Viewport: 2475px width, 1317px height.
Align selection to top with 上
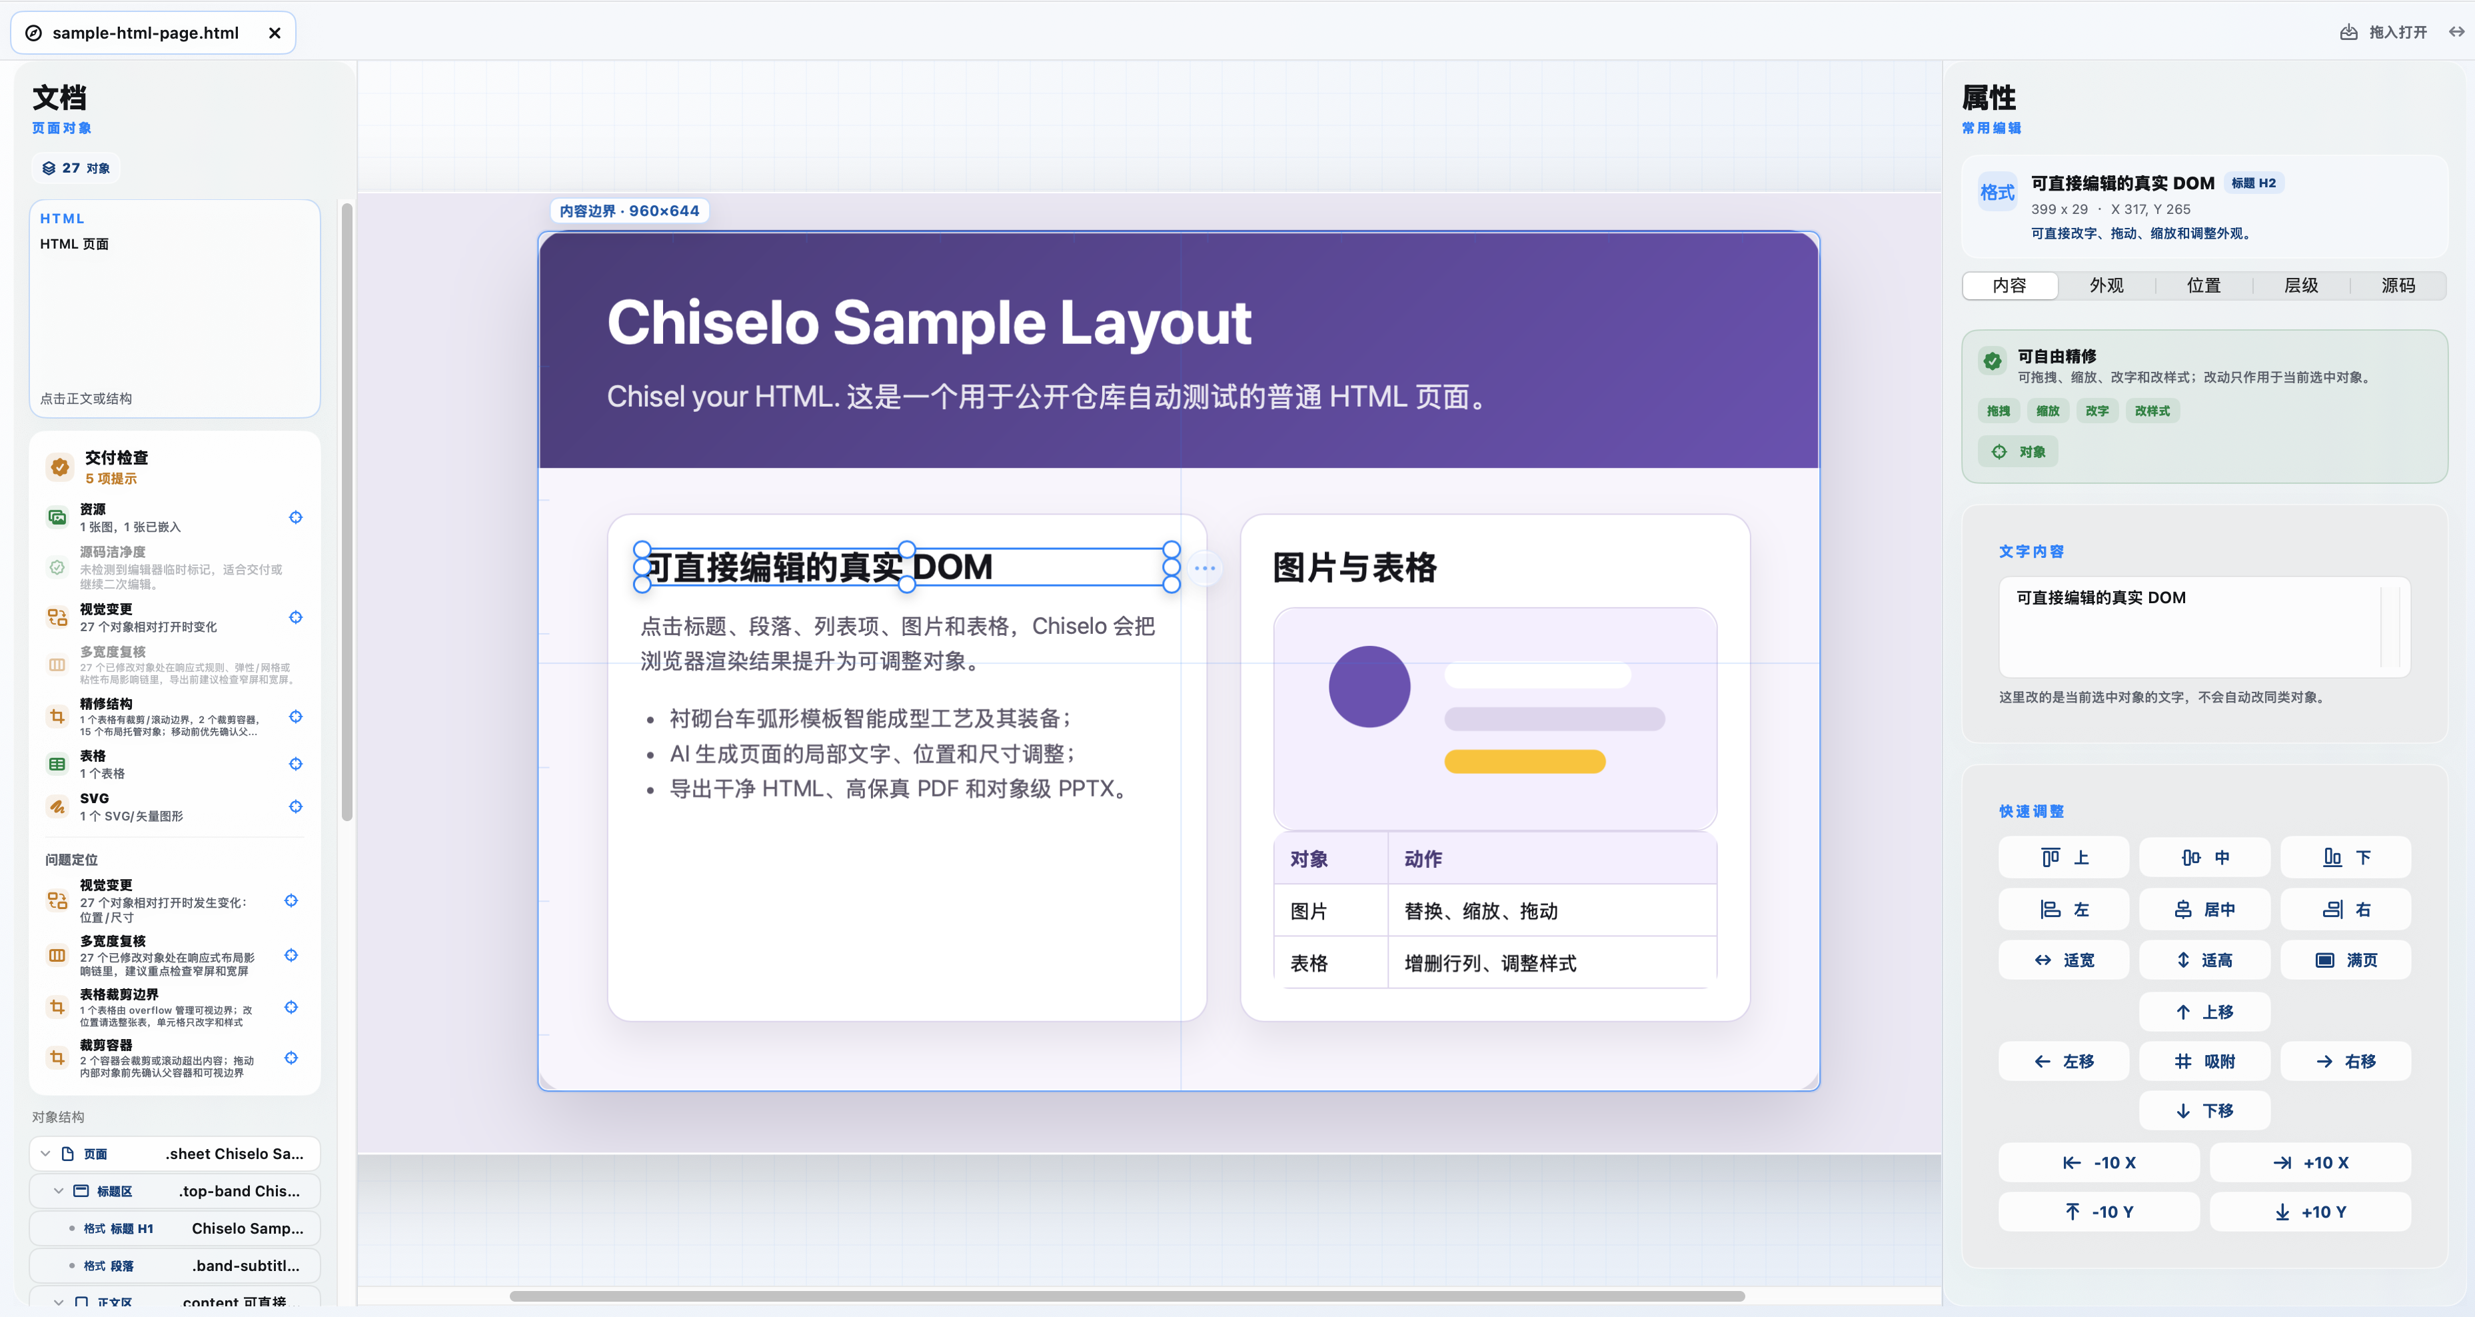click(x=2062, y=857)
